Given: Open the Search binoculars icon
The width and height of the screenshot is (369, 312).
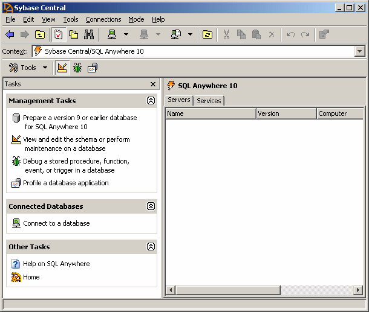Looking at the screenshot, I should (89, 34).
